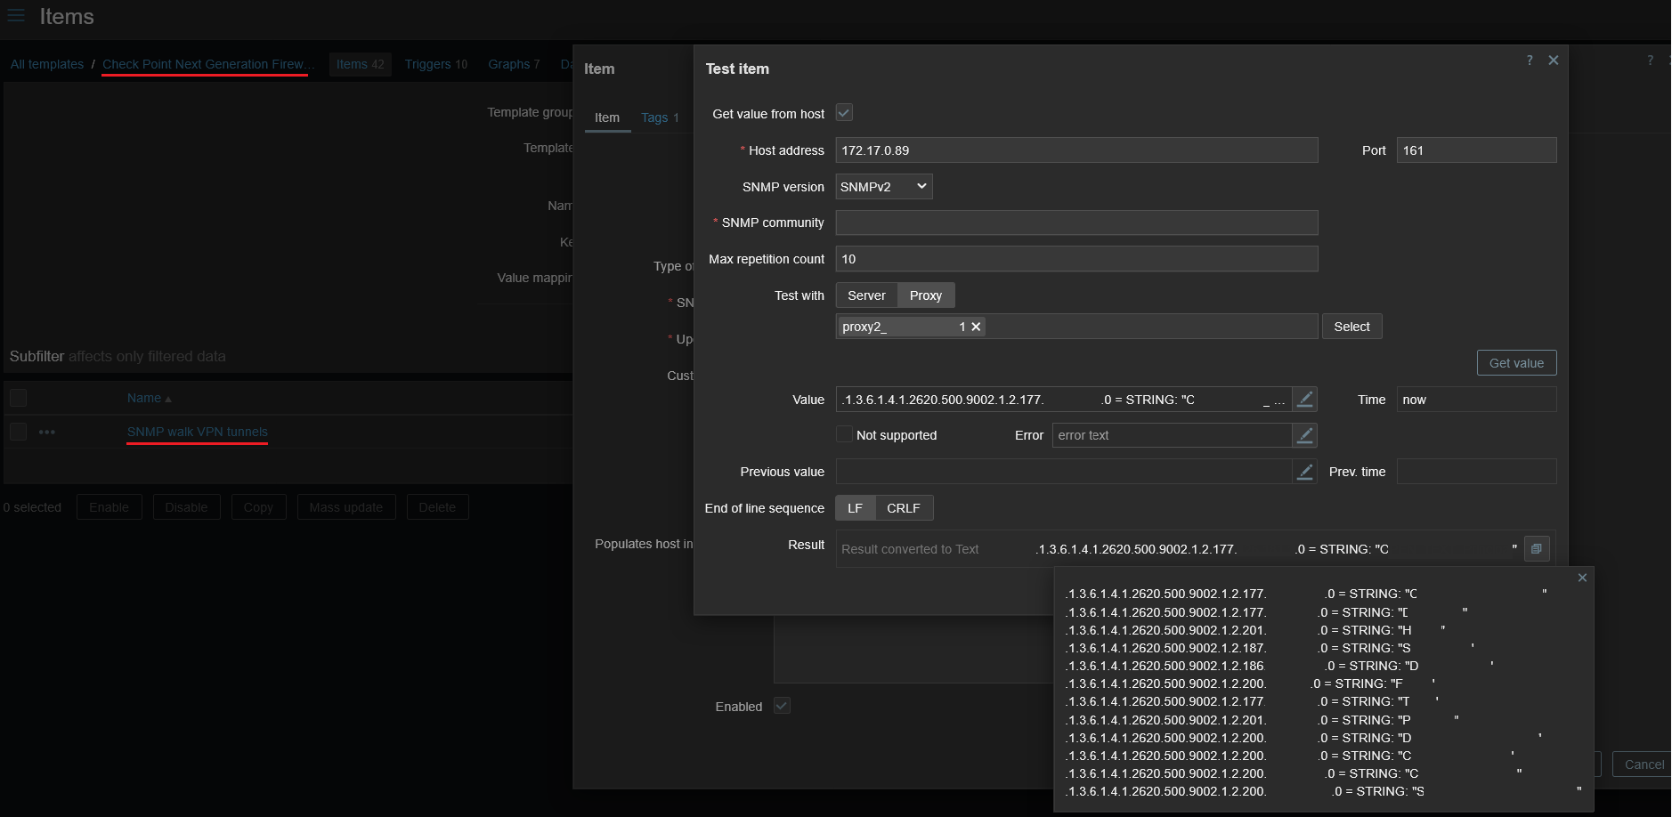Check the Not supported checkbox
1672x817 pixels.
[x=844, y=435]
